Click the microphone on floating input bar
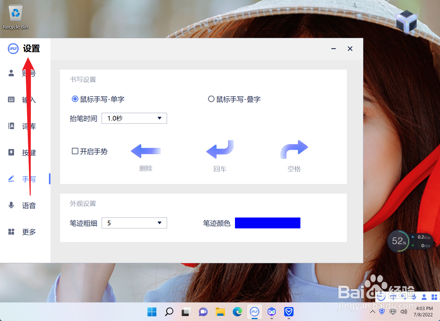Screen dimensions: 440x321 [414, 297]
